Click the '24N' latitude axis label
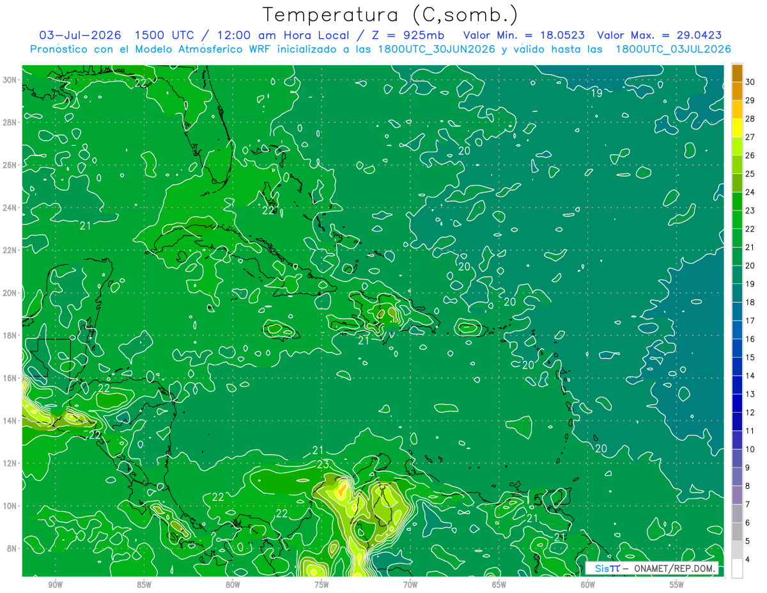Viewport: 767px width, 593px height. click(x=10, y=207)
